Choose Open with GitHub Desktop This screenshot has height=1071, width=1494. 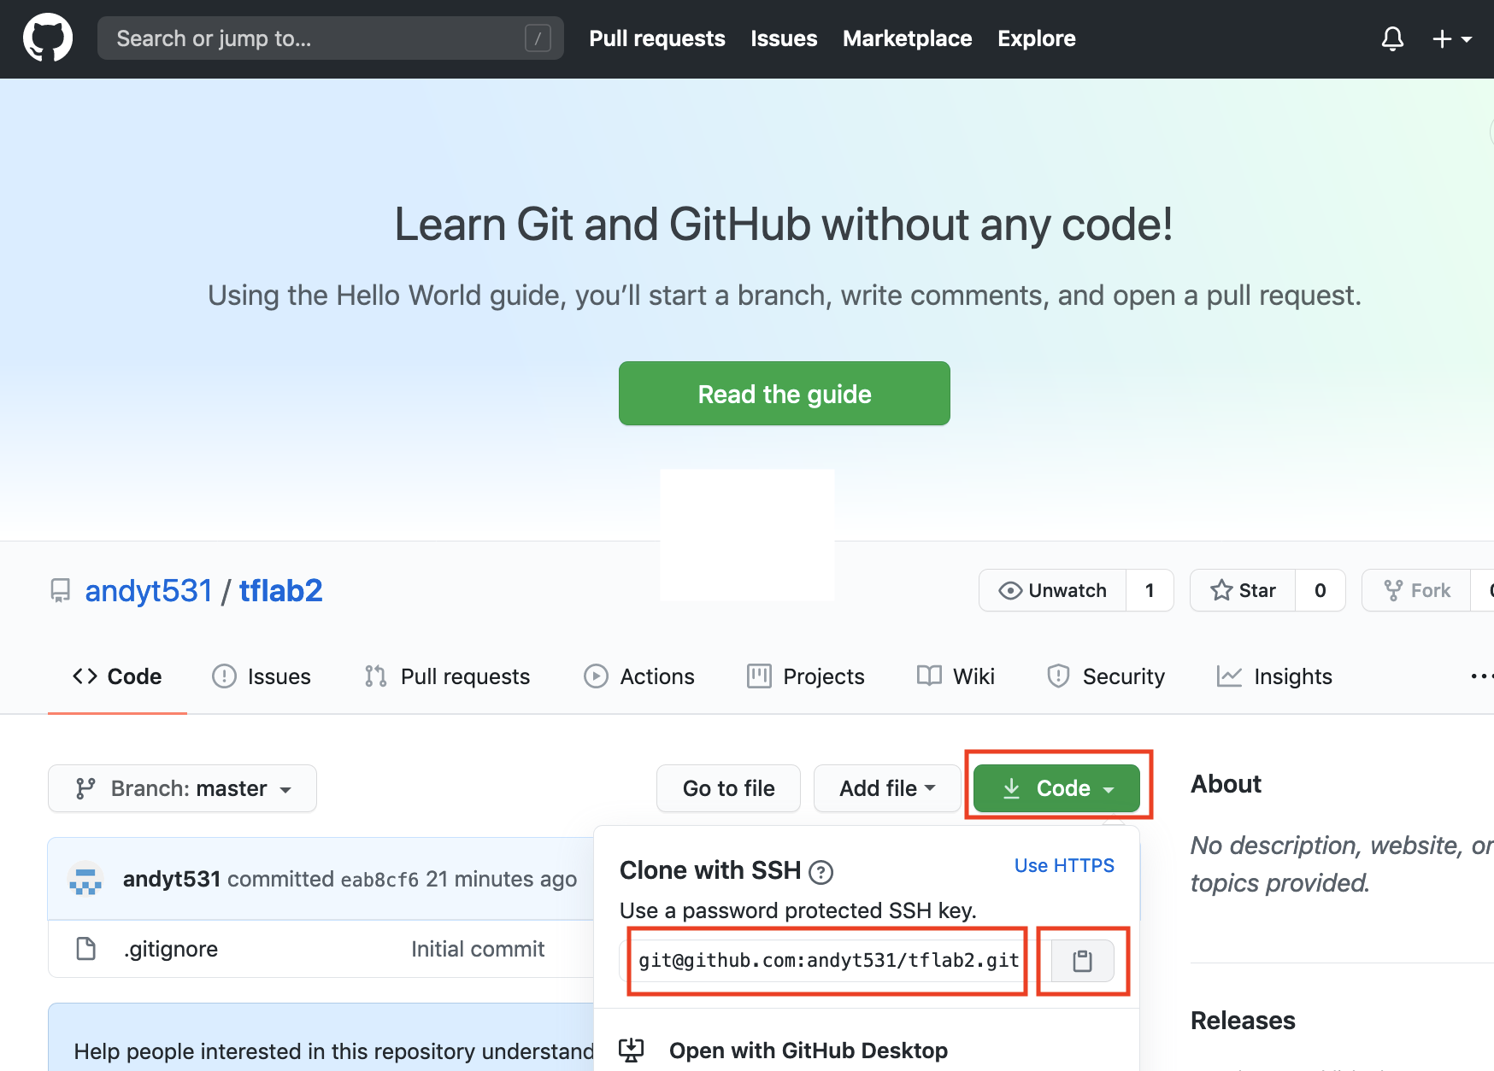809,1051
